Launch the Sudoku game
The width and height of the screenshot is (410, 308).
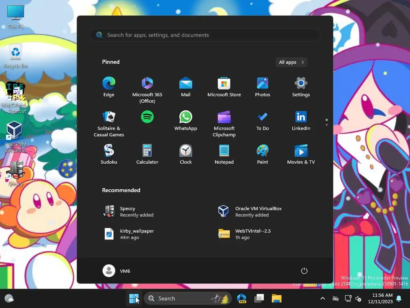[109, 154]
